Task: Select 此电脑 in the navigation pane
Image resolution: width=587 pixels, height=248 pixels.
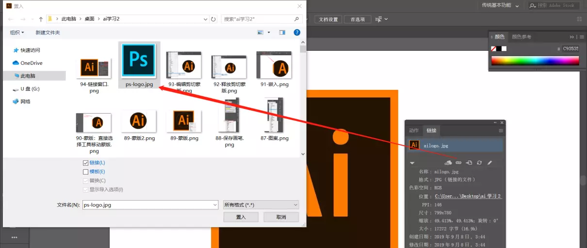Action: point(28,76)
